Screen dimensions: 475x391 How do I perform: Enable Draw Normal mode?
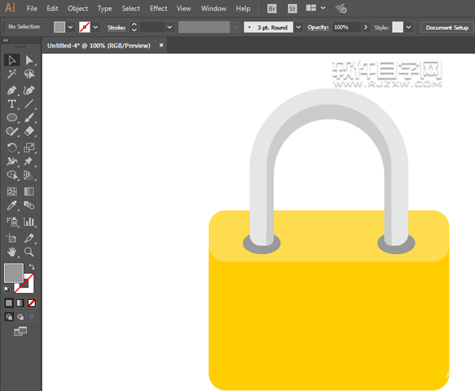point(9,317)
